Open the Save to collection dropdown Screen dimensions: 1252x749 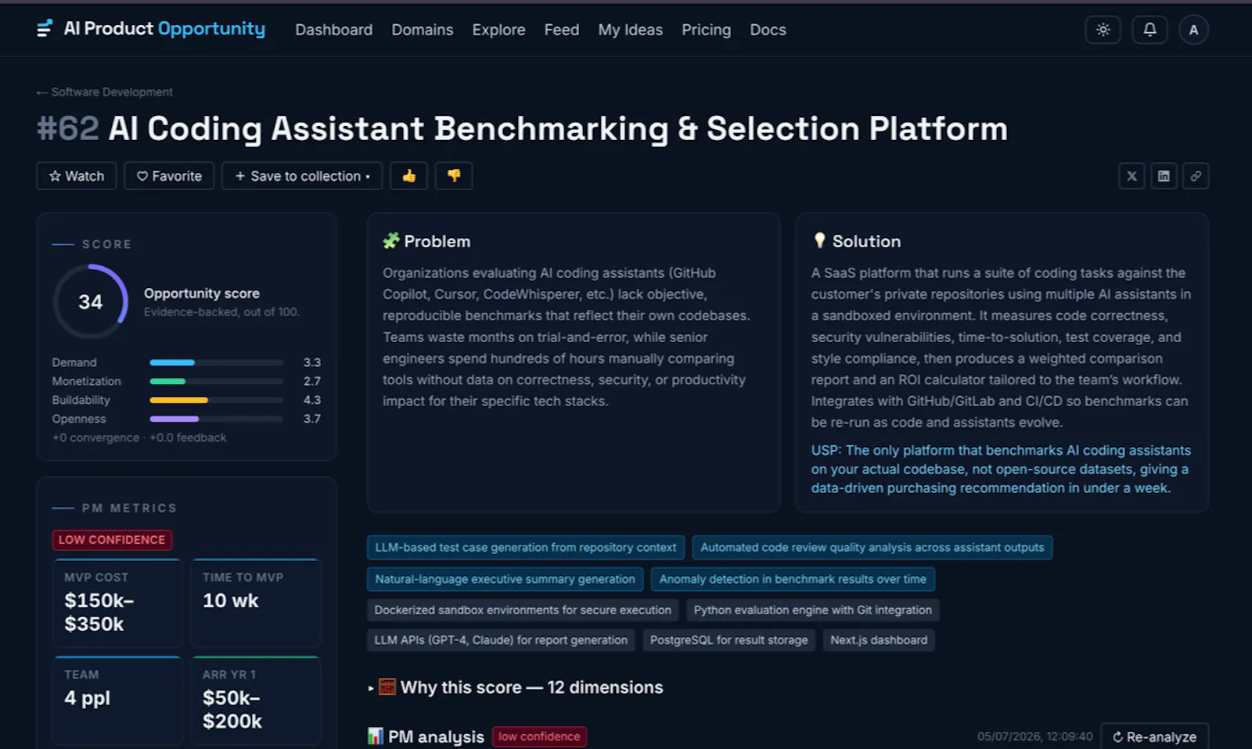tap(302, 176)
